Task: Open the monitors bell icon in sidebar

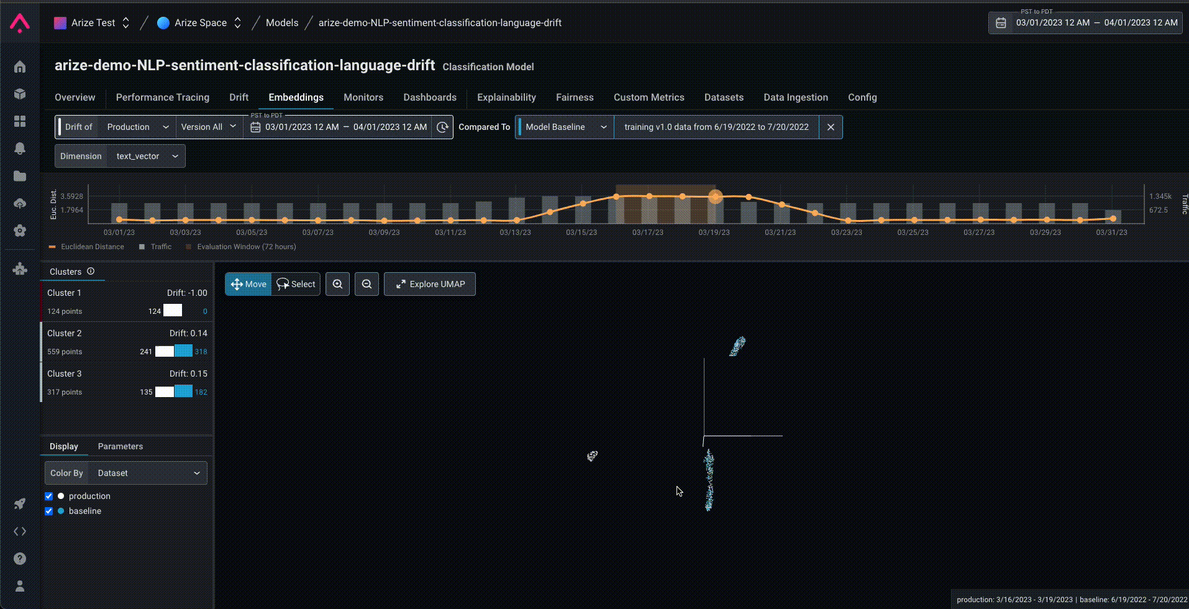Action: (20, 149)
